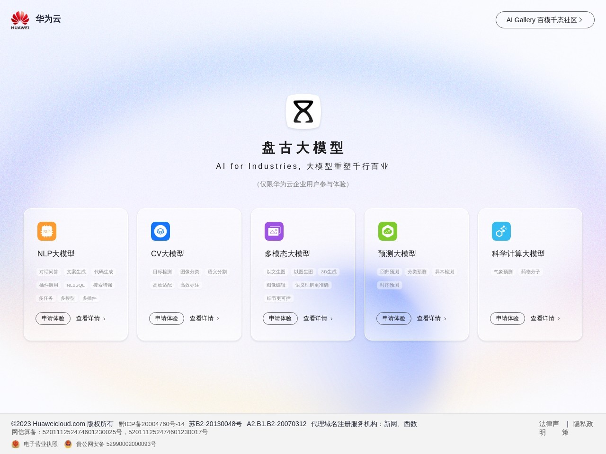Click the Huawei Cloud logo

36,20
